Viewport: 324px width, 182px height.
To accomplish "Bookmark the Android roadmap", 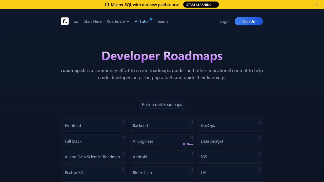I will coord(191,153).
